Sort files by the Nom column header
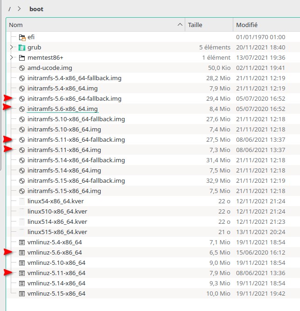 tap(96, 25)
